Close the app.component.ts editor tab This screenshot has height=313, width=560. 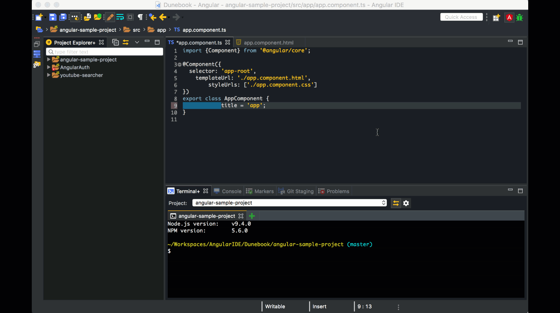(x=228, y=43)
